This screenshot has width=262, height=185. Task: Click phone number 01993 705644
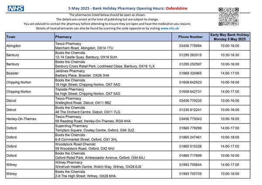pos(190,164)
